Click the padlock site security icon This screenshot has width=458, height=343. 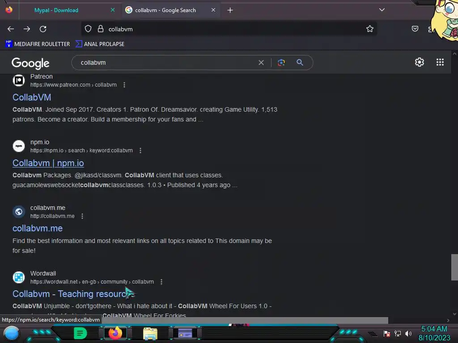(101, 29)
